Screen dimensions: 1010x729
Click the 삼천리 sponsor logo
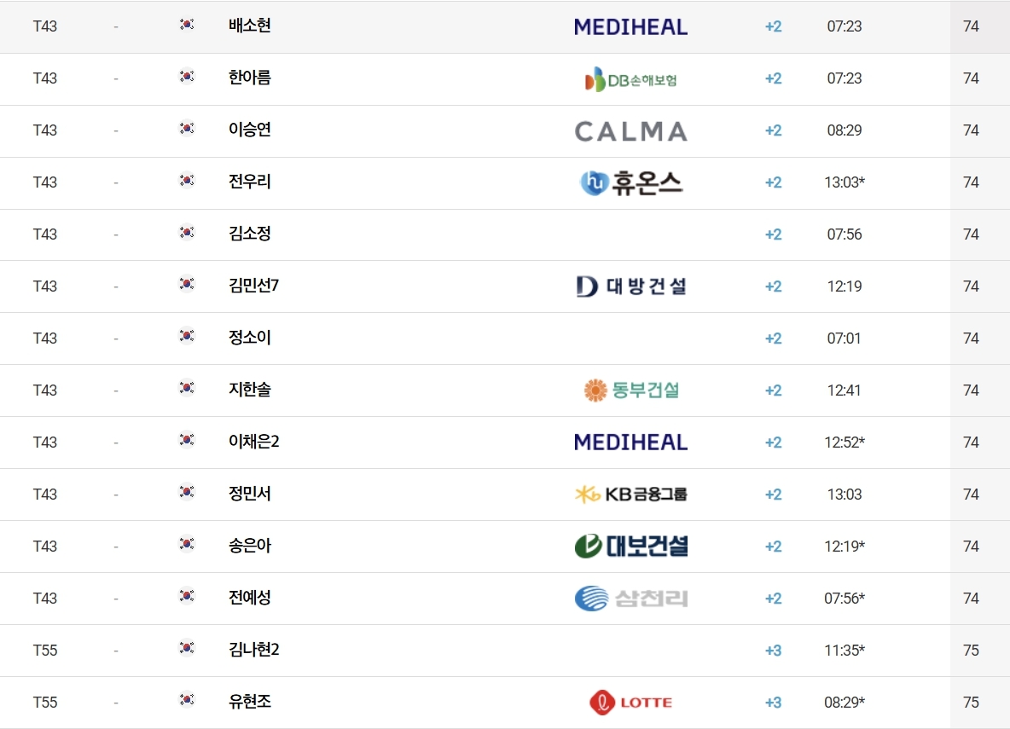tap(630, 599)
